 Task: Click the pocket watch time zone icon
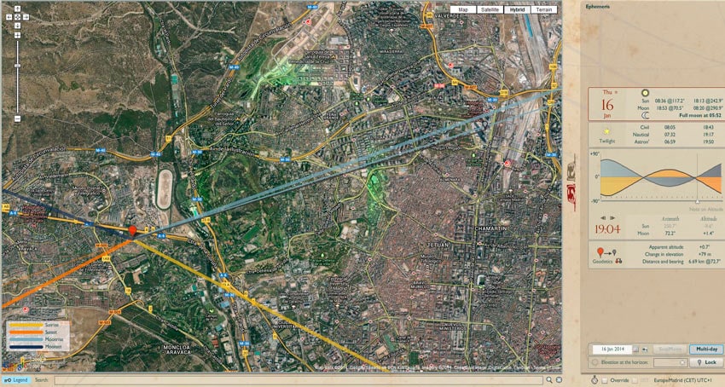pos(594,379)
